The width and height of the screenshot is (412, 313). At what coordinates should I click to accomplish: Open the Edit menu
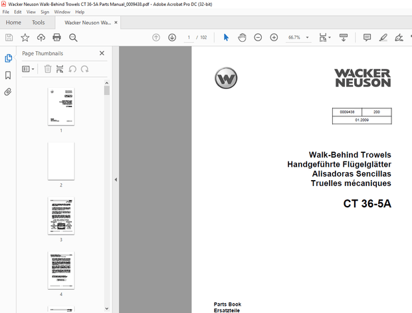17,12
